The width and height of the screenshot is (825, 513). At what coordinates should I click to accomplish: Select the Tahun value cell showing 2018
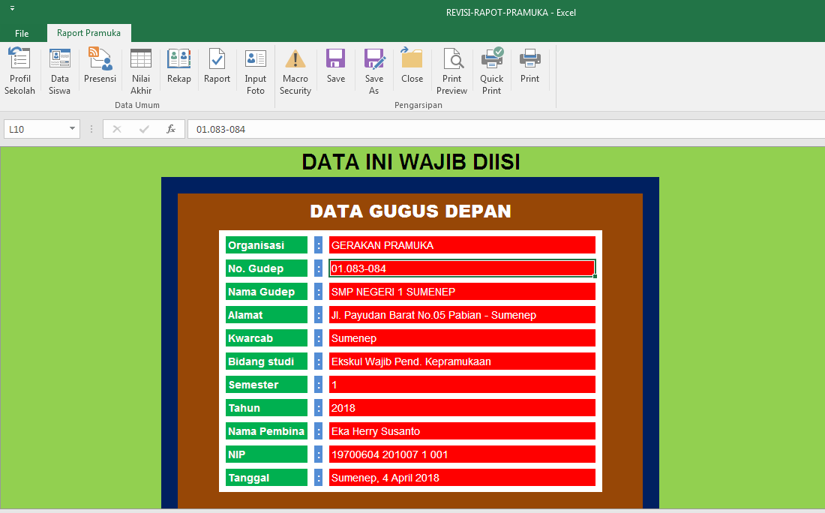pos(462,407)
